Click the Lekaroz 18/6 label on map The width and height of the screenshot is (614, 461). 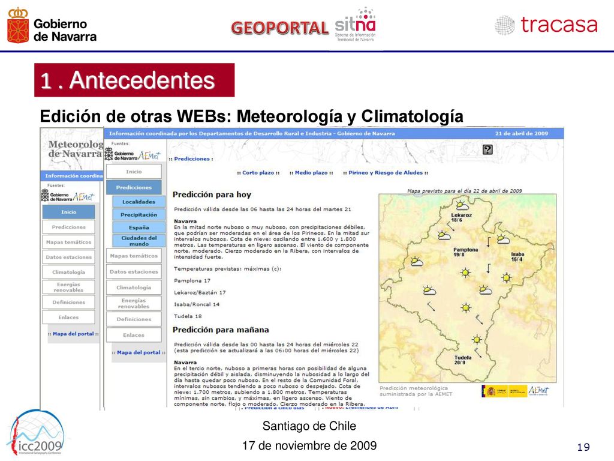(461, 217)
